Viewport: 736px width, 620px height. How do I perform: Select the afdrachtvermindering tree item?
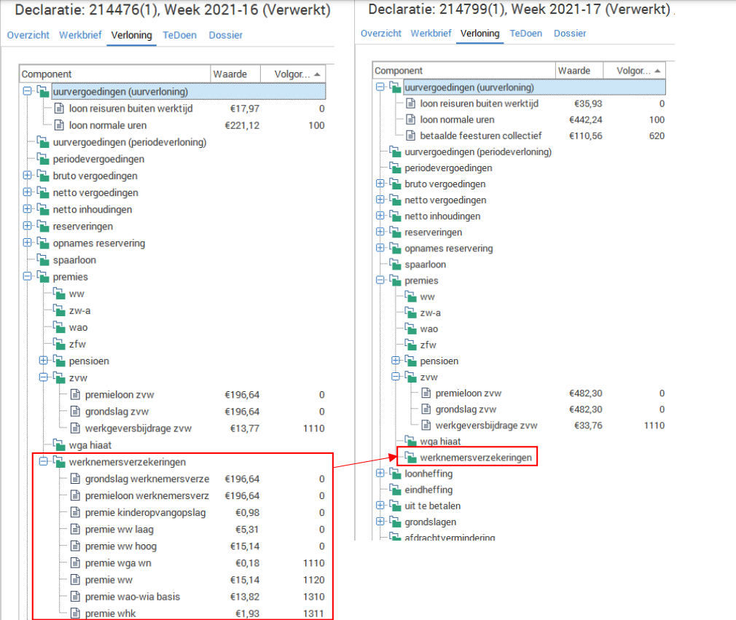tap(450, 538)
